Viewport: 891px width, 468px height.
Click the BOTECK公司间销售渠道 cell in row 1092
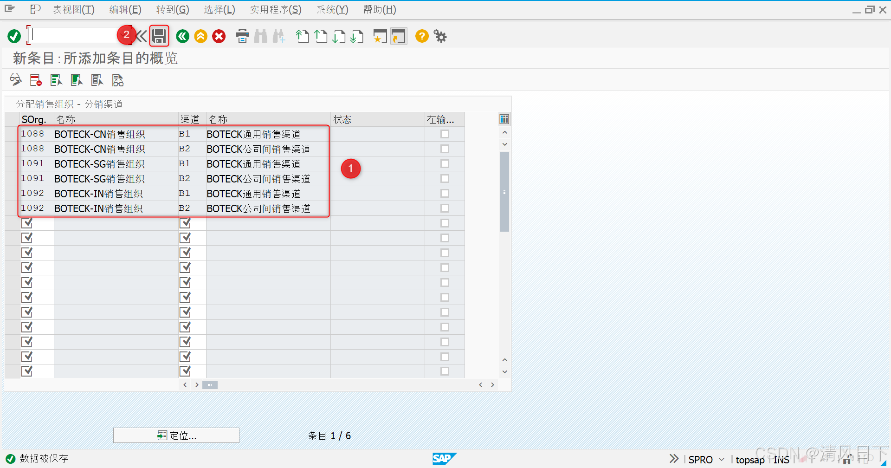pos(268,208)
